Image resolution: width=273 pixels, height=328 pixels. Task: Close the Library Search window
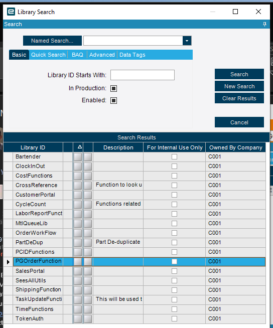(258, 12)
